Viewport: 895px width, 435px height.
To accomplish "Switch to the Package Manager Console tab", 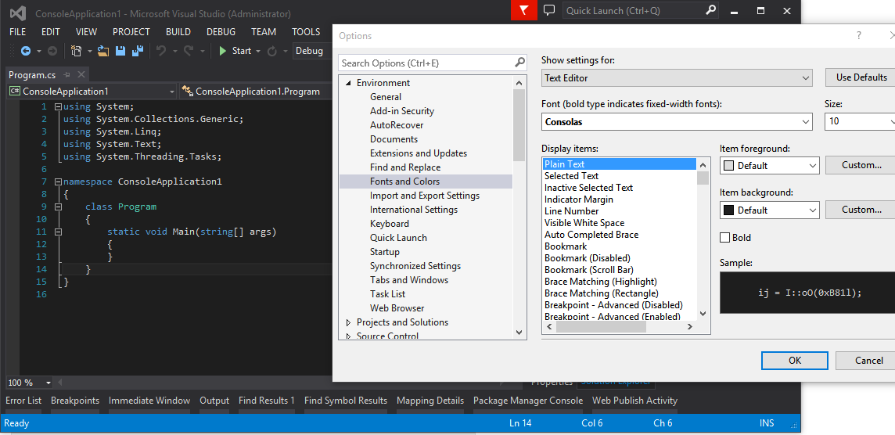I will coord(528,401).
